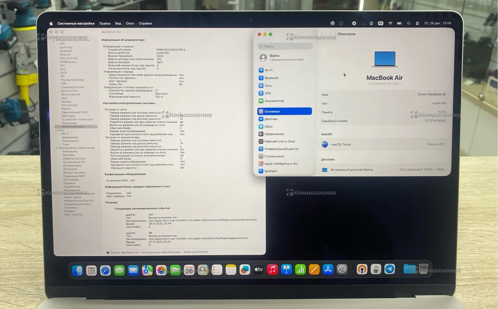Collapse the Аппаратное обеспечение tree section

pyautogui.click(x=55, y=40)
